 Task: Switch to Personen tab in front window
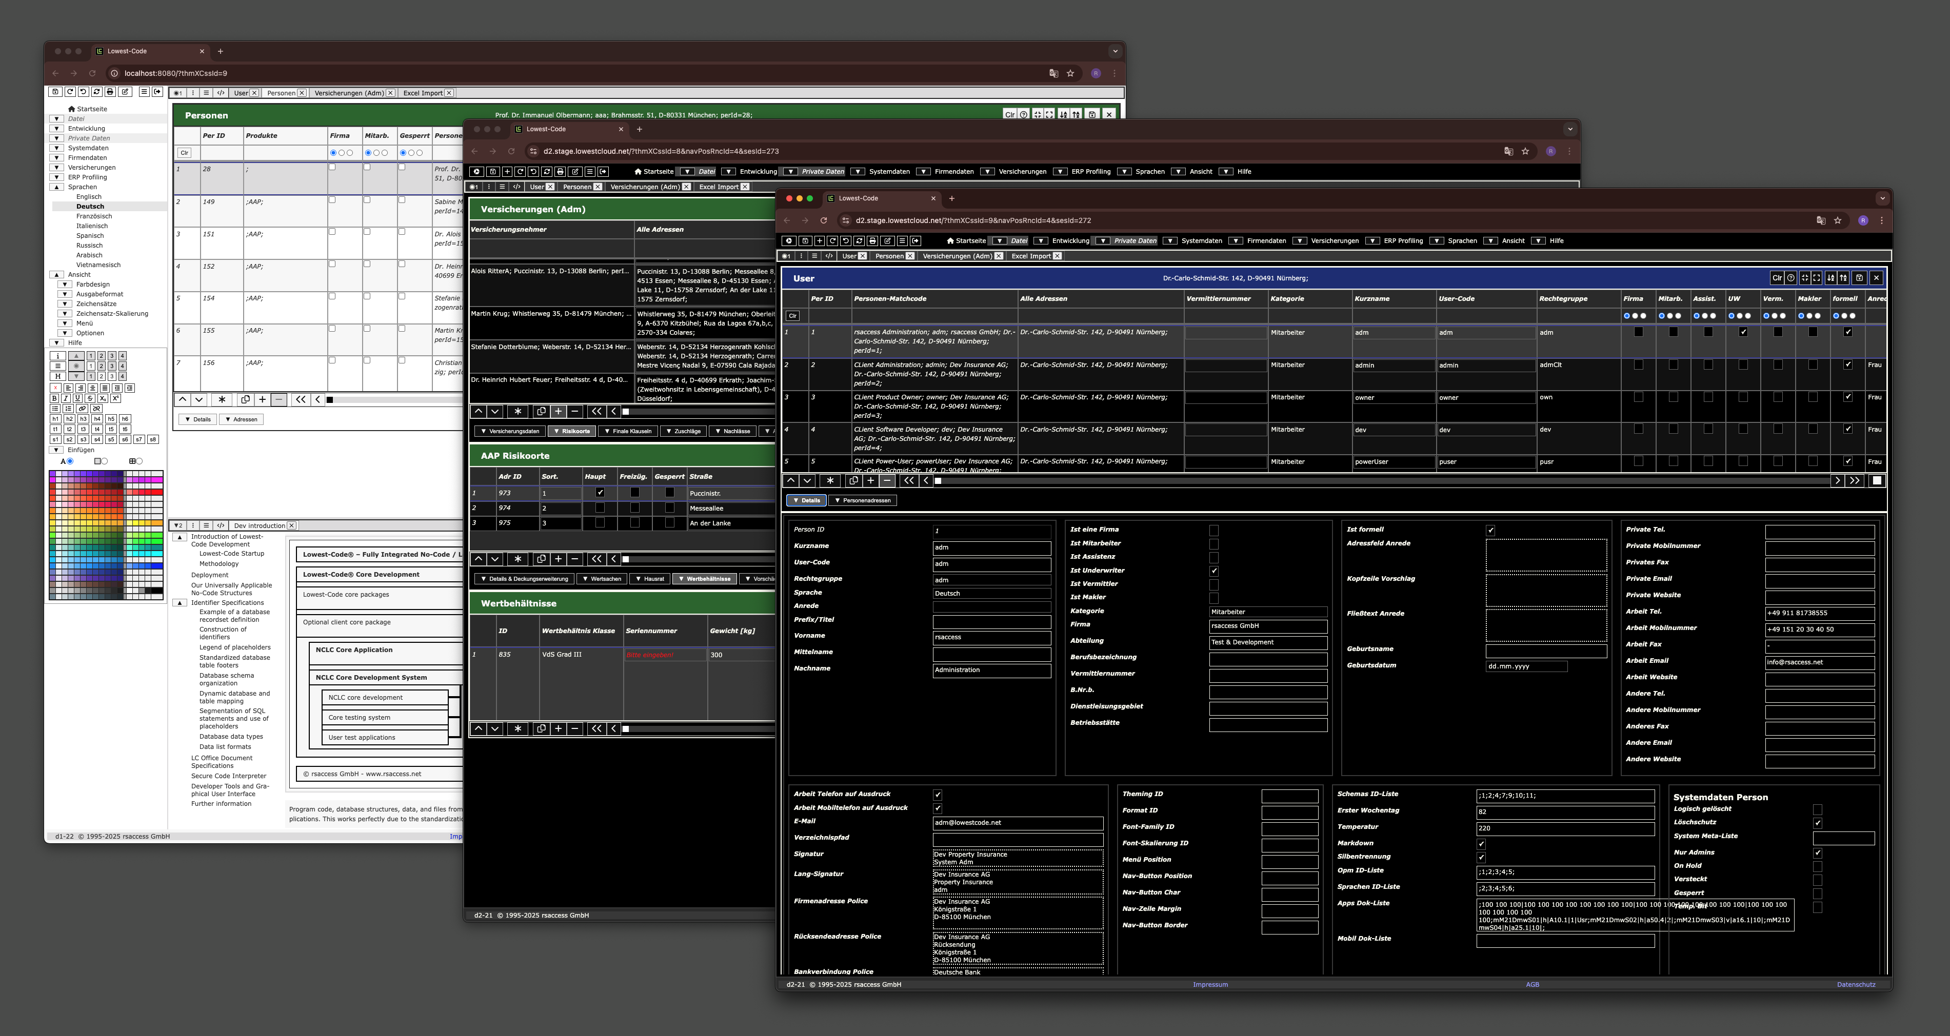(x=889, y=256)
